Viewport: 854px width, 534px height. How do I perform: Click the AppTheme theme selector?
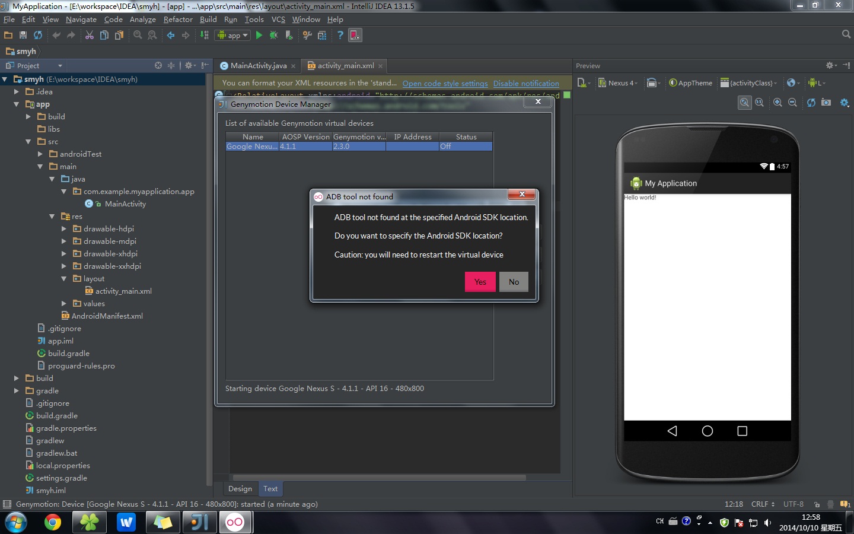point(691,82)
